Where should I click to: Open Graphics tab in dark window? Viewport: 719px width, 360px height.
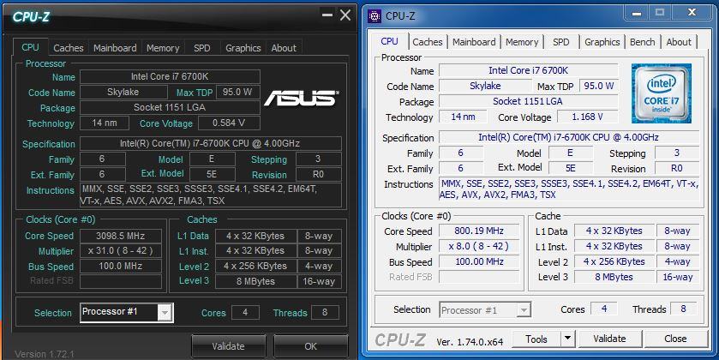(243, 48)
